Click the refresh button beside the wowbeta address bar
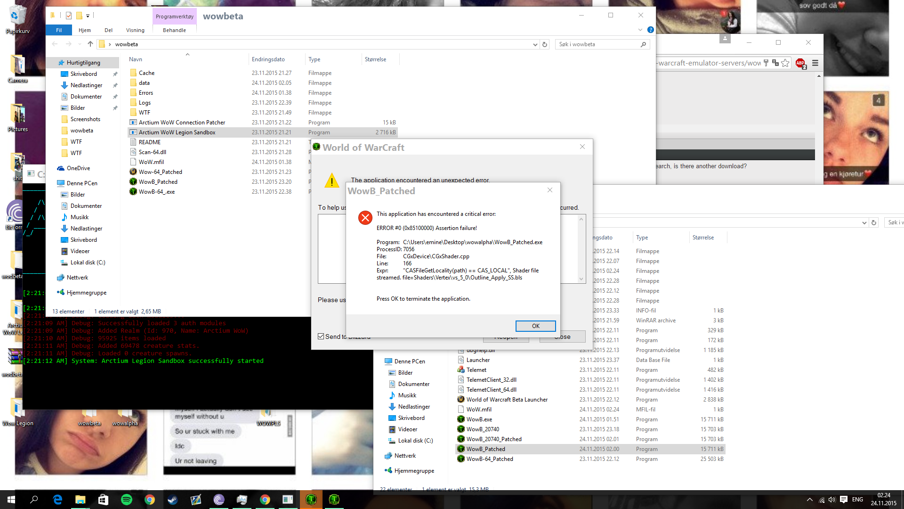The height and width of the screenshot is (509, 904). (545, 44)
